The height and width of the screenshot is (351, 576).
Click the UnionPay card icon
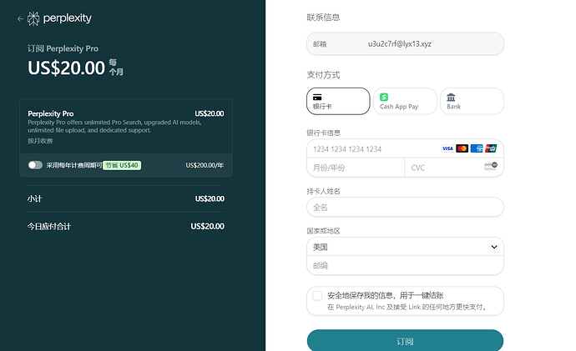pos(491,148)
